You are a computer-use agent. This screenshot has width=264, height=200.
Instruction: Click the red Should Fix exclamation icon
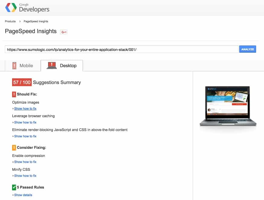[x=14, y=94]
